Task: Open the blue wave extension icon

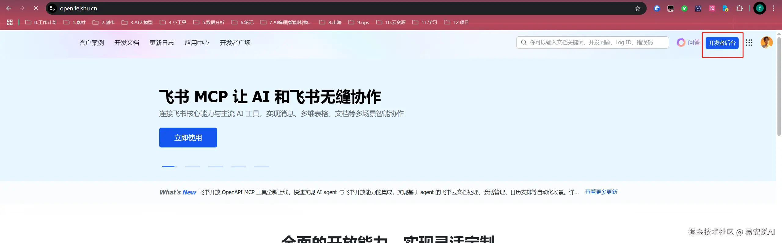Action: click(657, 8)
